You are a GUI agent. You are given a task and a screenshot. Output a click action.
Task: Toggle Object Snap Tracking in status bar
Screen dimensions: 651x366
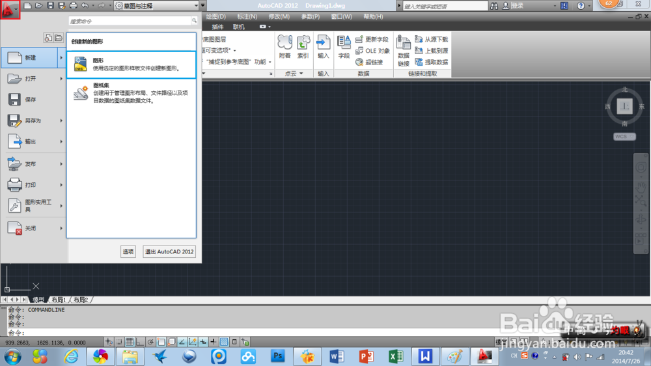point(182,342)
